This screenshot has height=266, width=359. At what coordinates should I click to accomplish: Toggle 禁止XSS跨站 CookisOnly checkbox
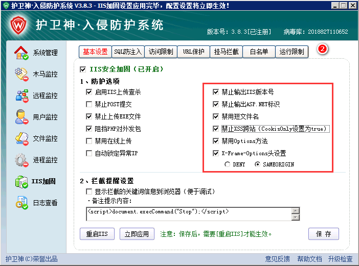coord(216,129)
